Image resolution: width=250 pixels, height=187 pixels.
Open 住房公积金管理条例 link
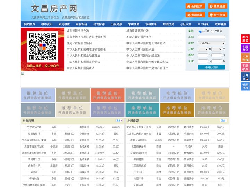(79, 43)
